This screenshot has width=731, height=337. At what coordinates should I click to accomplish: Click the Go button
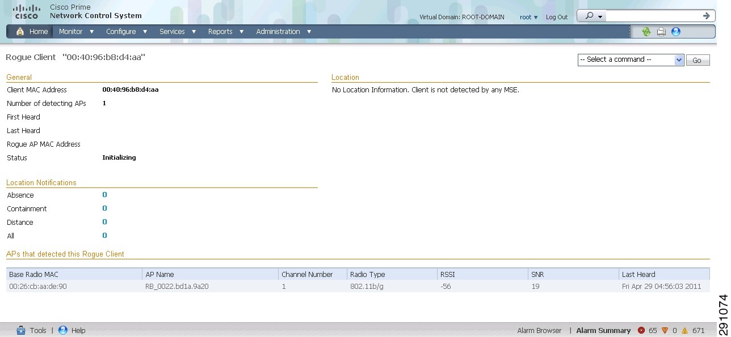point(698,59)
